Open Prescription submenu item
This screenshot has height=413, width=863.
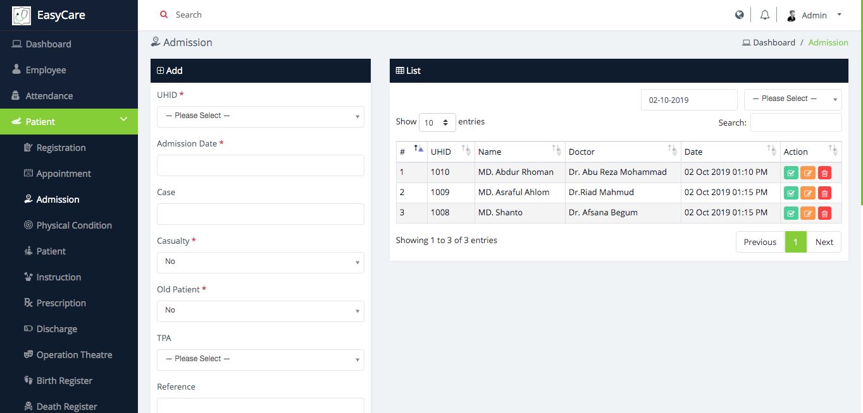point(69,303)
